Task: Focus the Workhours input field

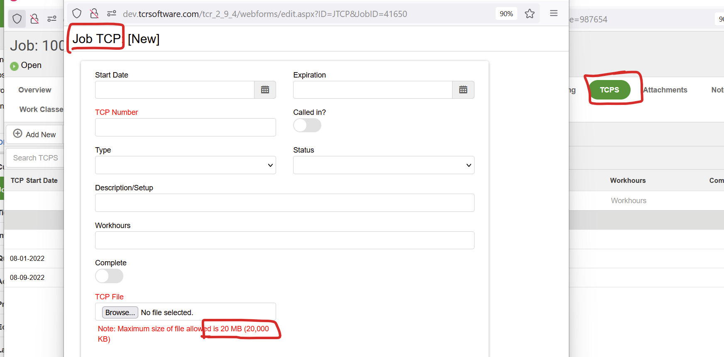Action: (284, 240)
